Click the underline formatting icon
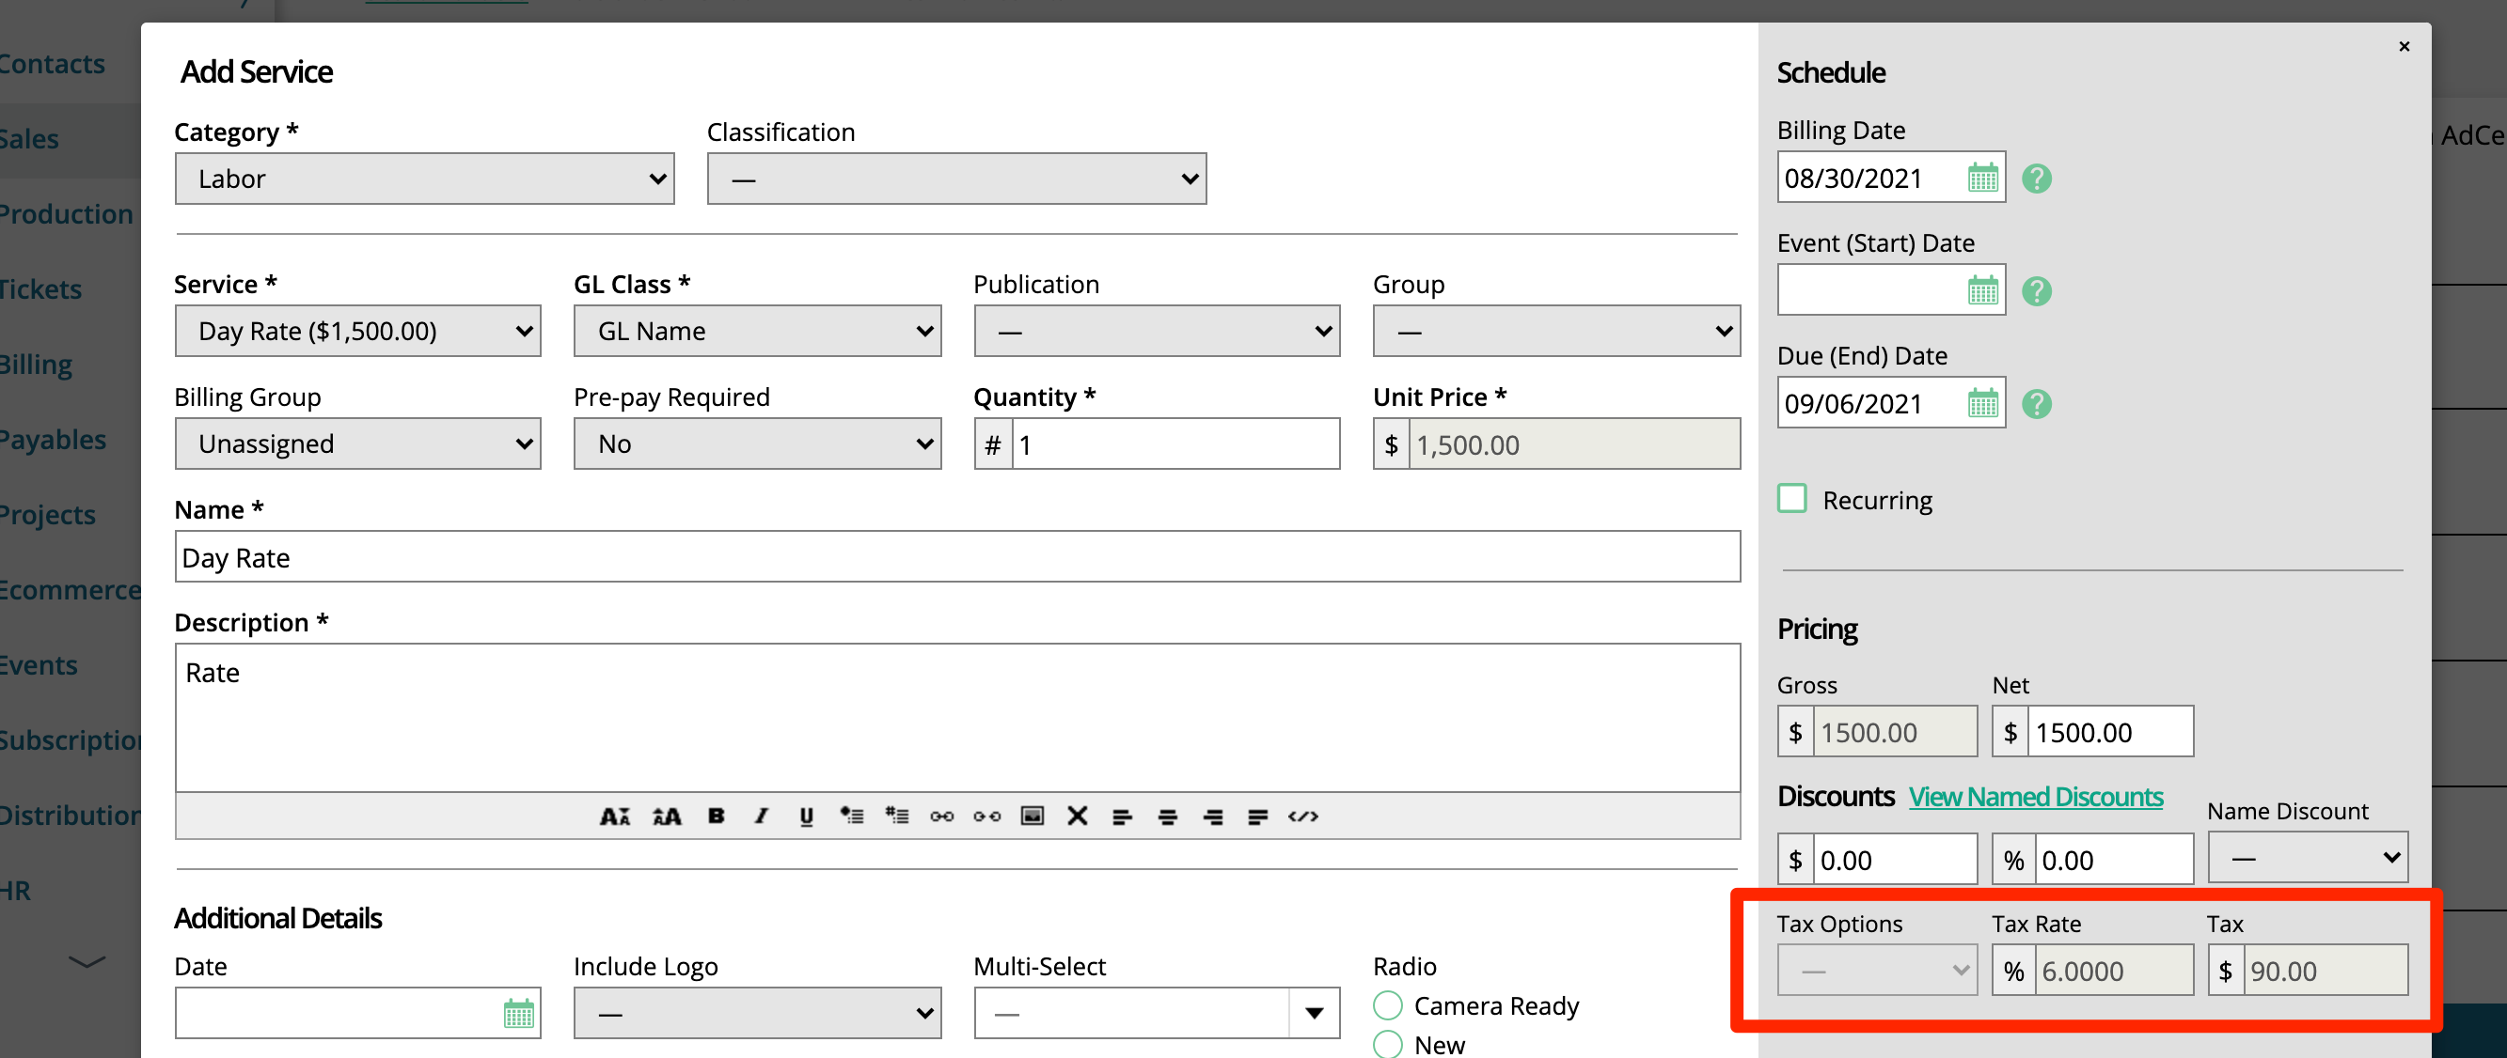This screenshot has width=2507, height=1058. point(806,816)
